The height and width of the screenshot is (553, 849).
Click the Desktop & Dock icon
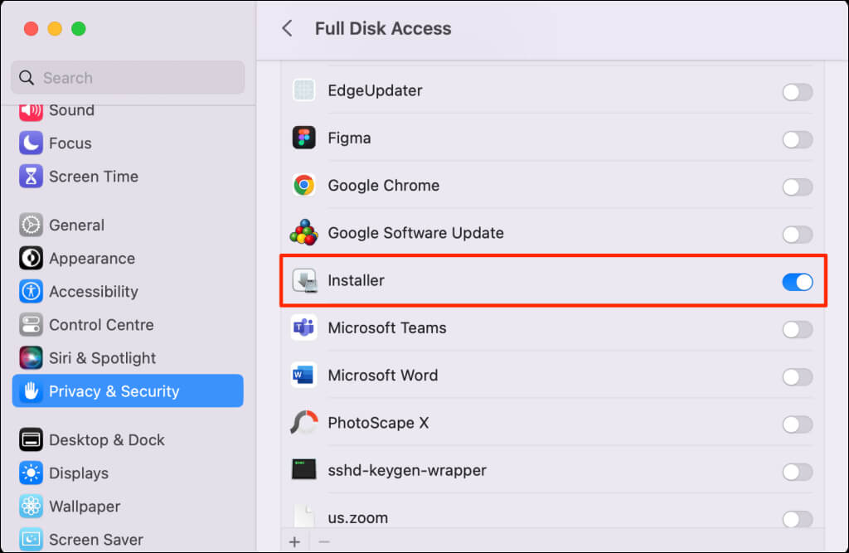click(x=31, y=439)
